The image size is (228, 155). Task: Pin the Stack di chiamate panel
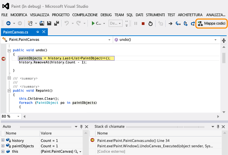pos(218,127)
